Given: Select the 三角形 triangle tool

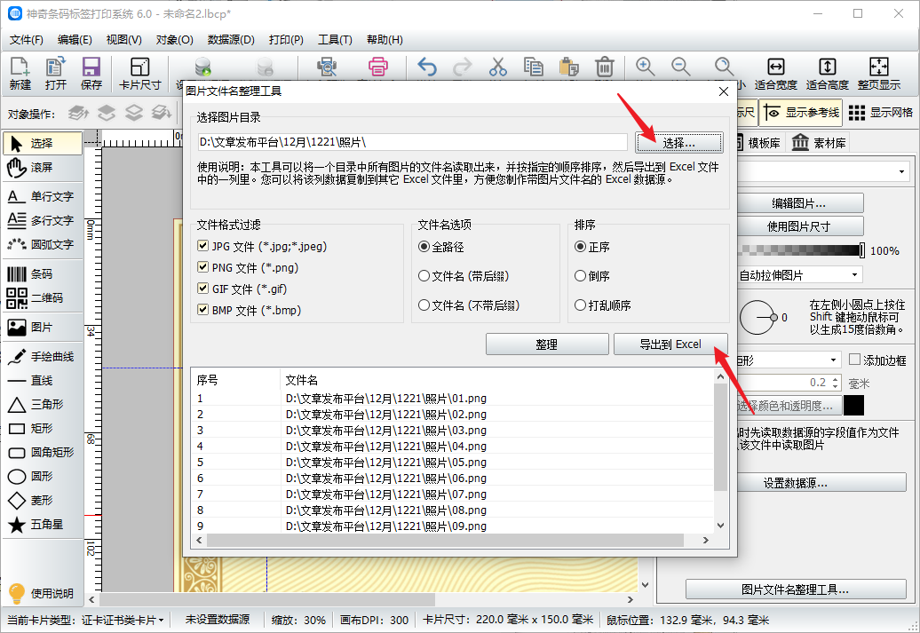Looking at the screenshot, I should click(x=41, y=404).
